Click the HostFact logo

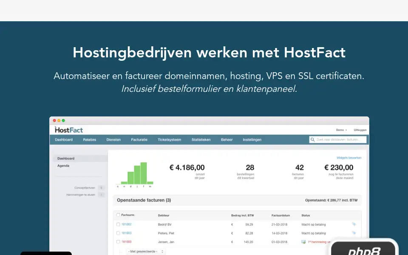[69, 130]
